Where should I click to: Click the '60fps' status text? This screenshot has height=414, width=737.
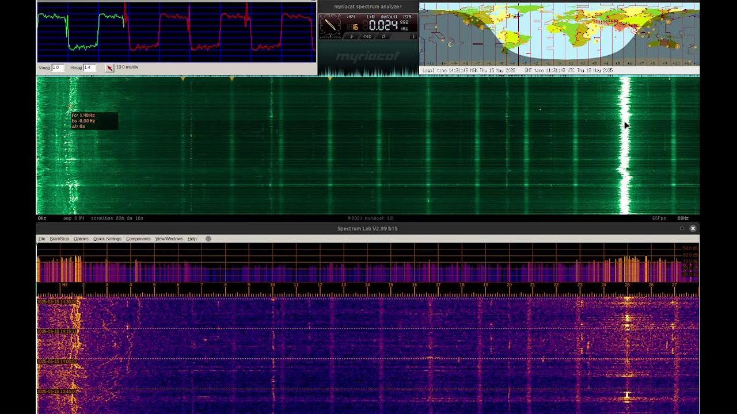click(x=659, y=218)
